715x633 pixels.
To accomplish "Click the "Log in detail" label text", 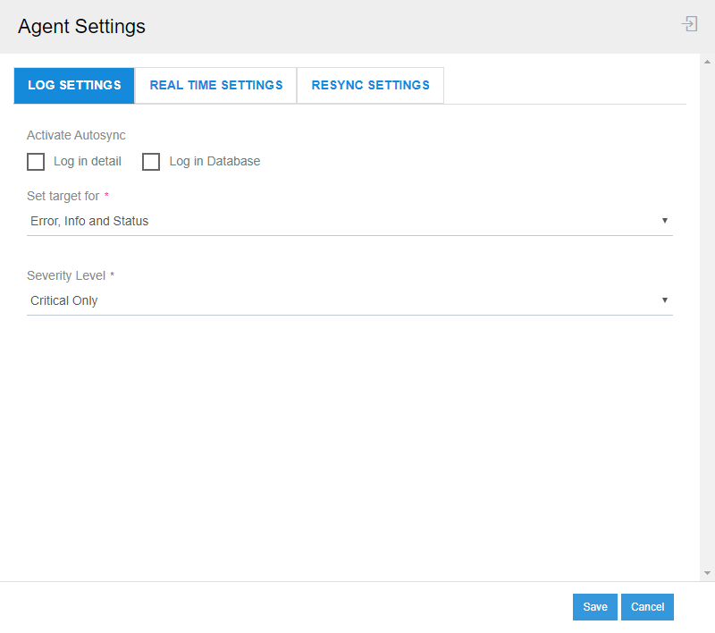I will (x=88, y=162).
